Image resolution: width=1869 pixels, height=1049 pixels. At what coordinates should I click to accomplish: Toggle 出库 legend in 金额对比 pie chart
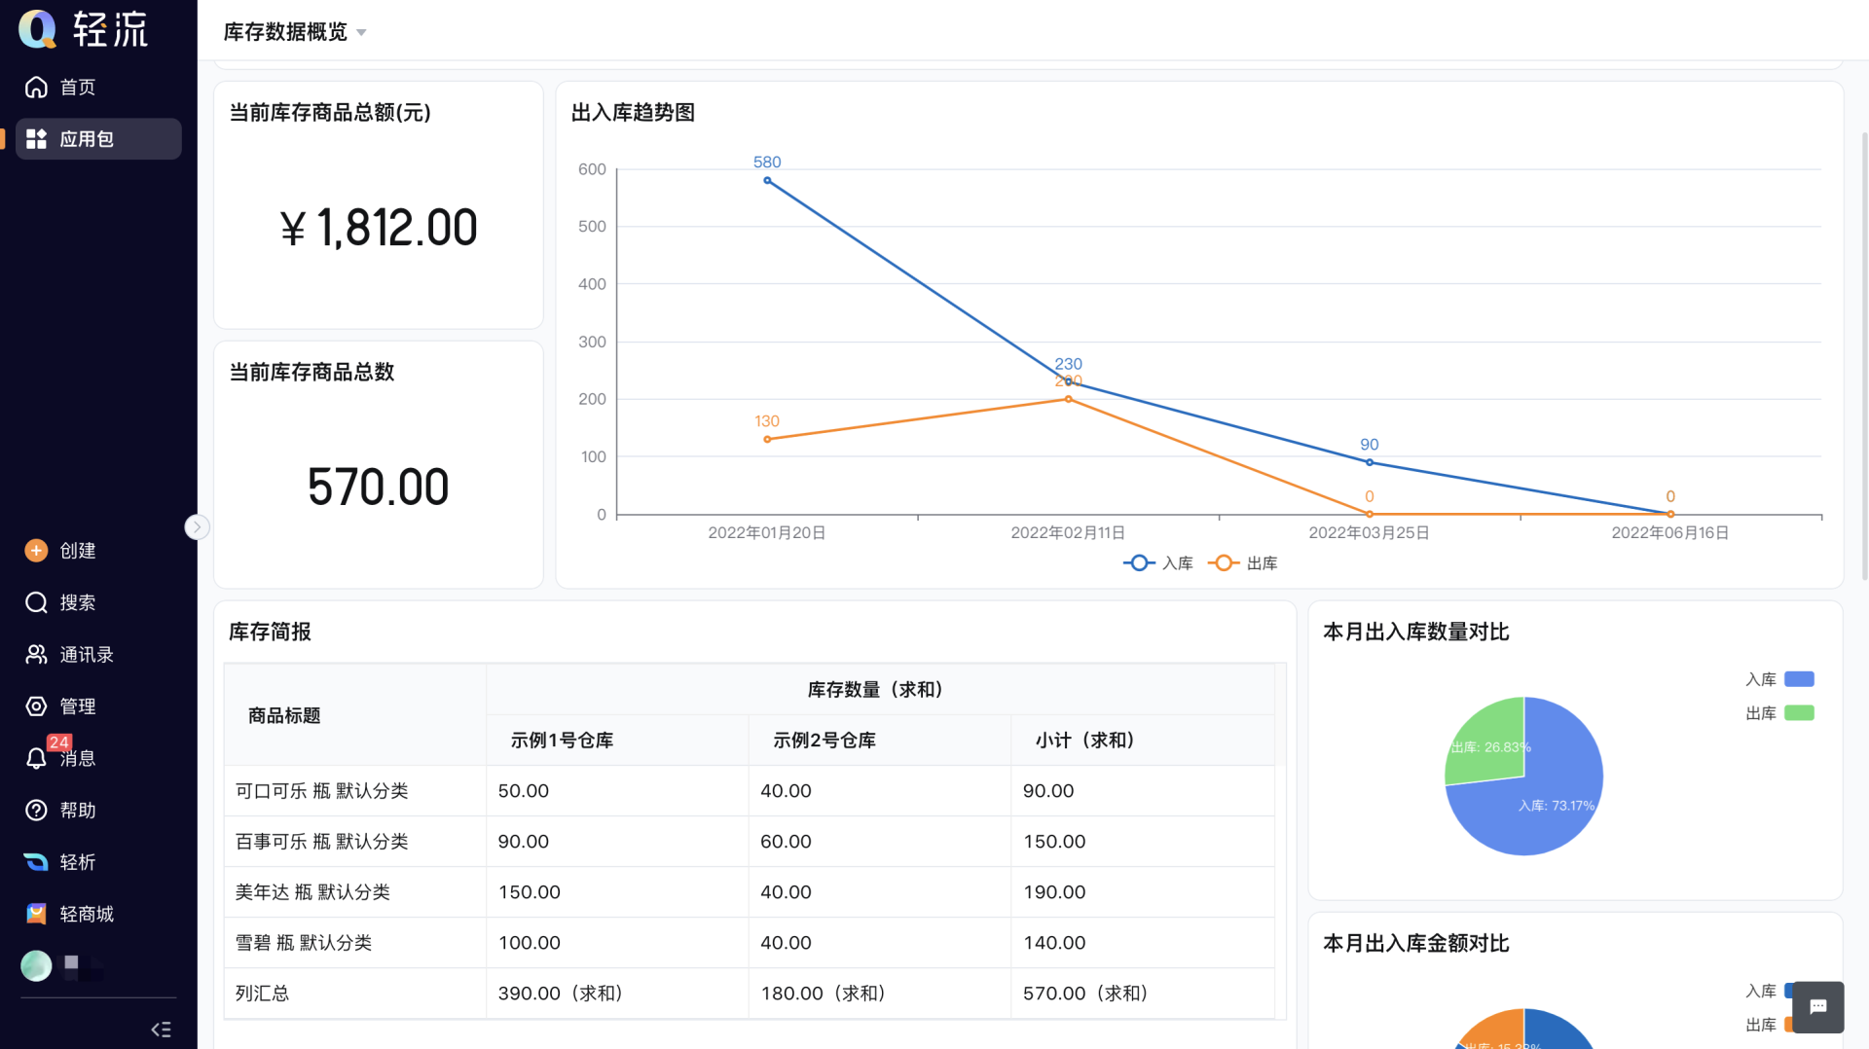[1769, 1025]
